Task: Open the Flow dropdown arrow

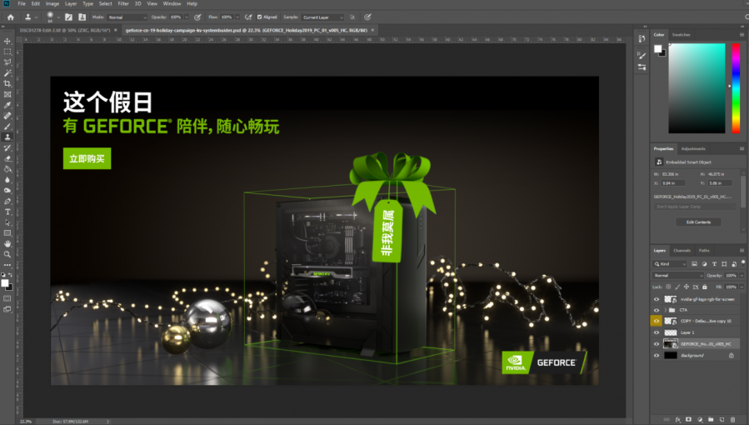Action: click(x=237, y=17)
